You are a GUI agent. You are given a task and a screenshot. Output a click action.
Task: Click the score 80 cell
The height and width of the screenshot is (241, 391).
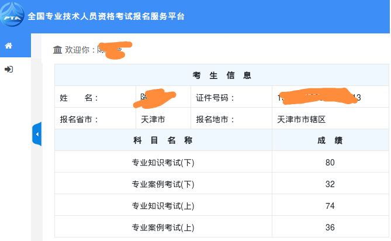(x=330, y=163)
